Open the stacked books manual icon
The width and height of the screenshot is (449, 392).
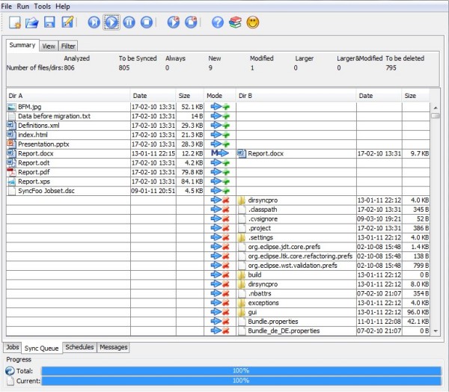[235, 22]
